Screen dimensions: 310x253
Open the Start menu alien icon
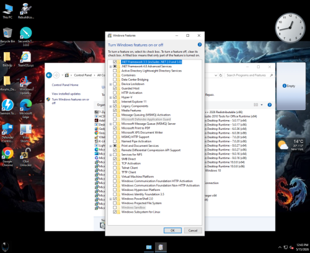[x=6, y=247]
